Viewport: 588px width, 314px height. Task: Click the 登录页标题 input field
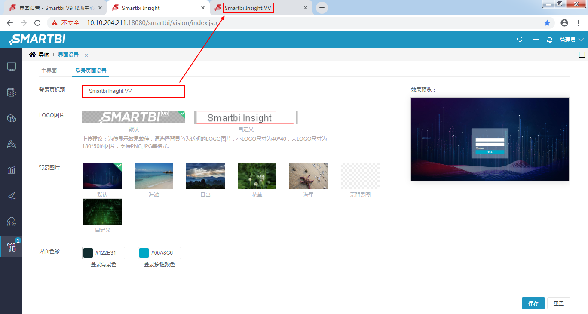pyautogui.click(x=133, y=91)
